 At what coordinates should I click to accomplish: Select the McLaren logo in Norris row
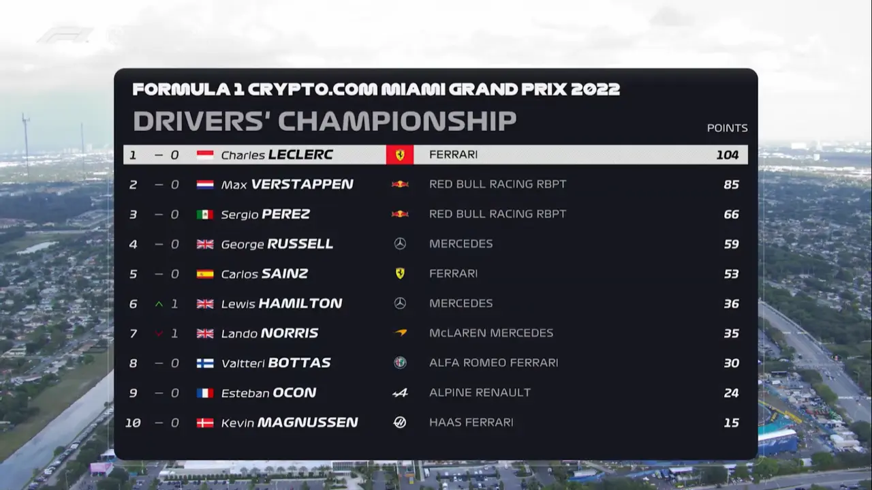click(x=400, y=333)
